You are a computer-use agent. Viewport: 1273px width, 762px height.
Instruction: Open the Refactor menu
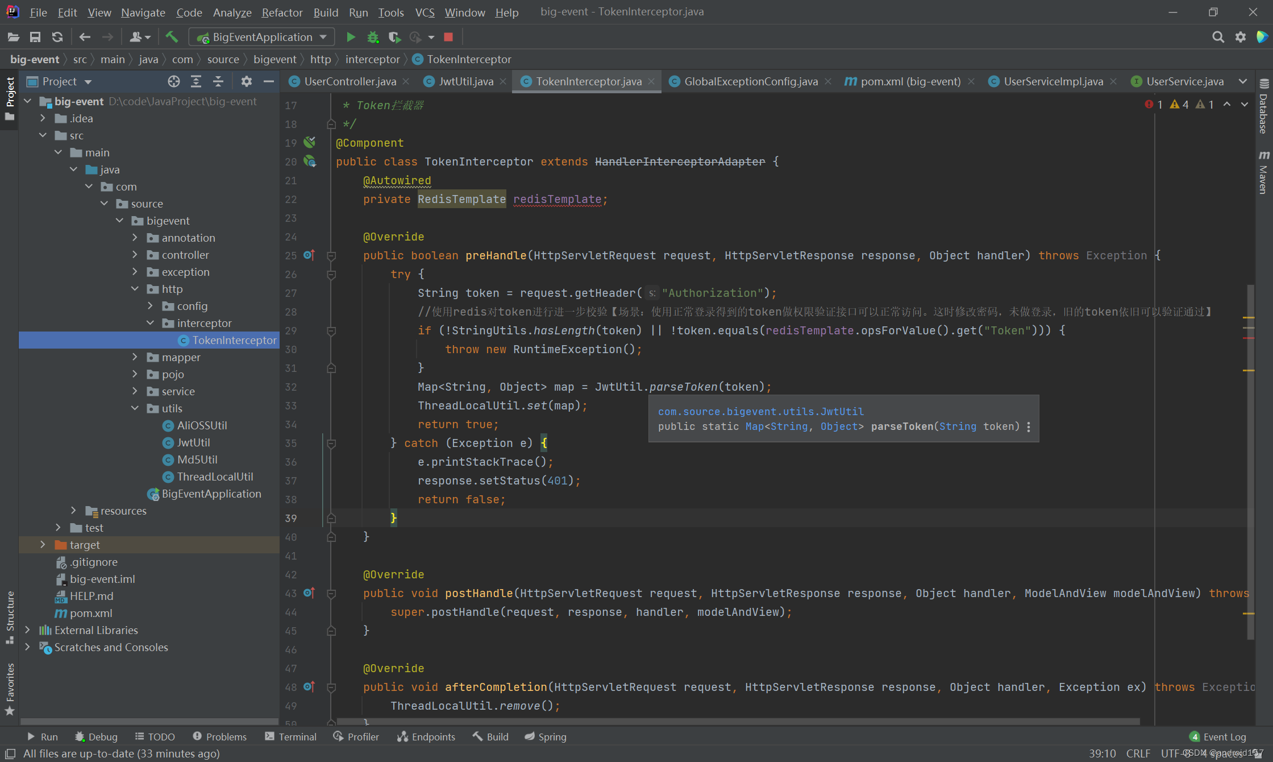point(282,12)
